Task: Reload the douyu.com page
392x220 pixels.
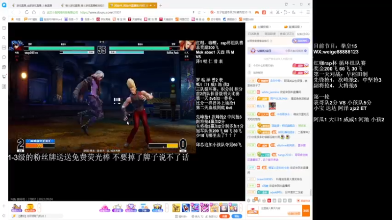Action: (27, 12)
